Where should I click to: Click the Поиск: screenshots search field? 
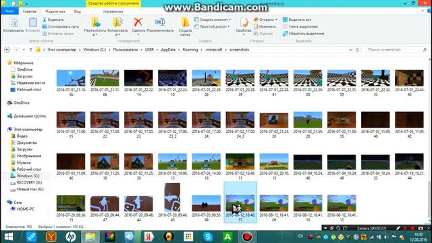[397, 49]
